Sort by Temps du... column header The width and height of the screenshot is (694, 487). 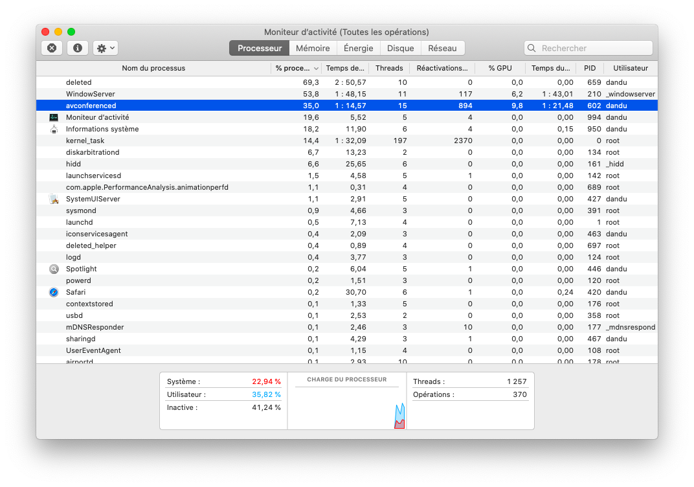pyautogui.click(x=551, y=68)
